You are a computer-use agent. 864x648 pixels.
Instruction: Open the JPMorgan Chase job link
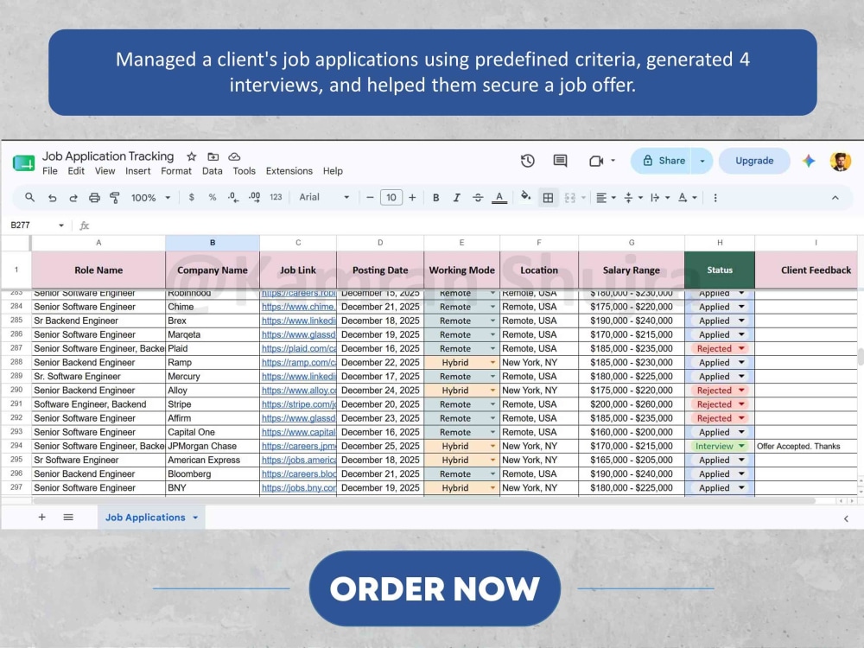(x=298, y=447)
